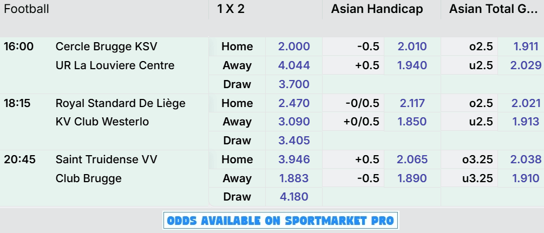Select Standard De Liège home odds 2.470
The height and width of the screenshot is (233, 544).
click(294, 103)
